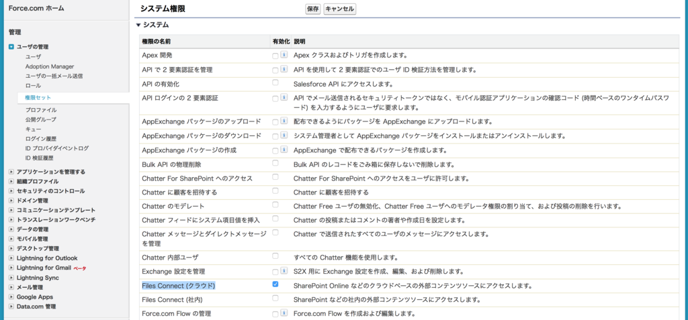Image resolution: width=688 pixels, height=320 pixels.
Task: Select the highlighted Files Connect (クラウド) text
Action: (179, 286)
